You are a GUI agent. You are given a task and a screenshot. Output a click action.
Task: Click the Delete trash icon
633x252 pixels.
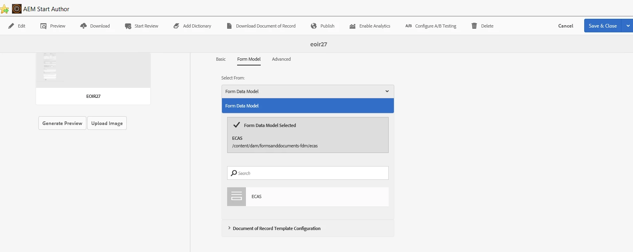click(x=474, y=26)
